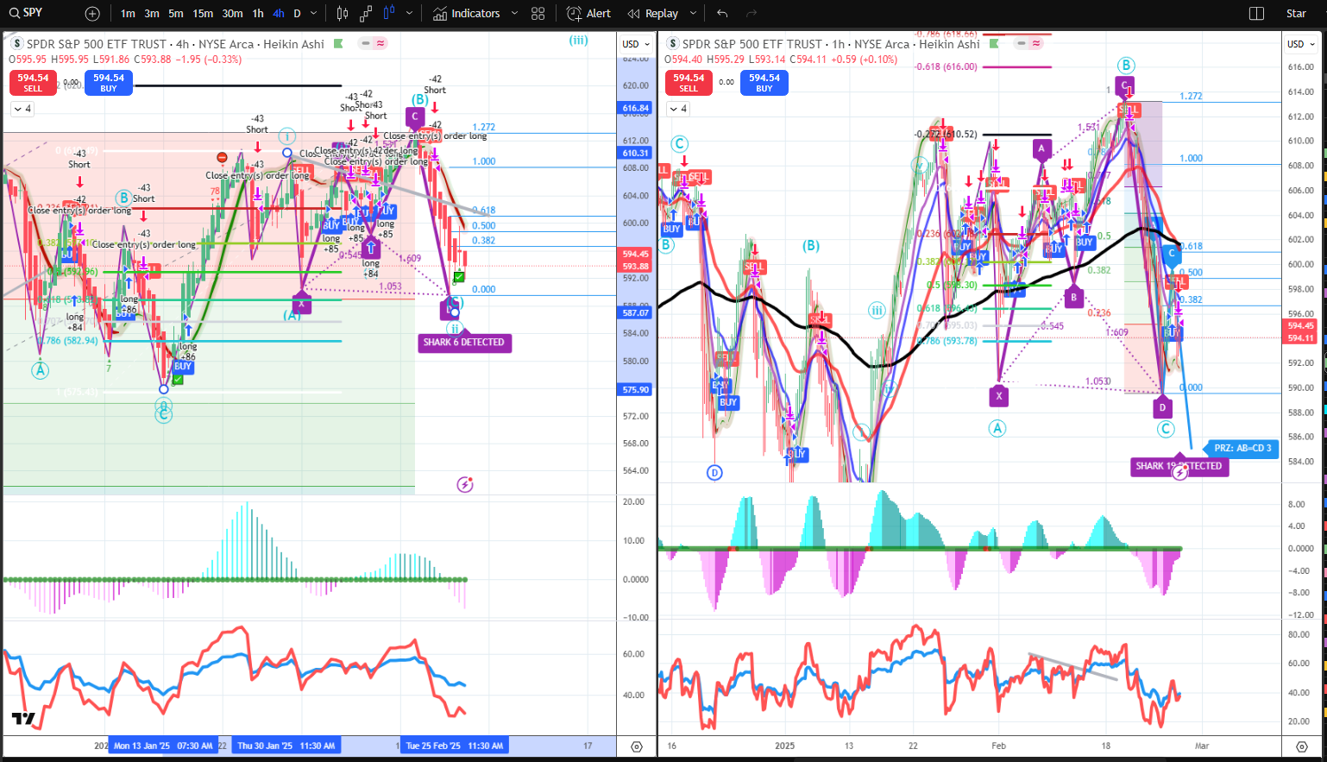This screenshot has height=762, width=1327.
Task: Open the USD currency dropdown on the 4h chart
Action: tap(637, 44)
